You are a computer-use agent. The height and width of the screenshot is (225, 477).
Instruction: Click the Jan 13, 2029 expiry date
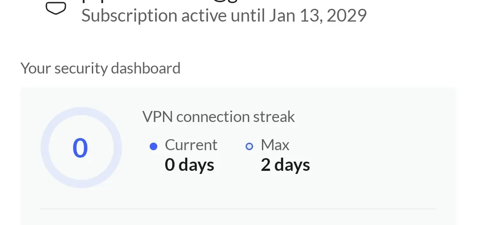point(318,16)
